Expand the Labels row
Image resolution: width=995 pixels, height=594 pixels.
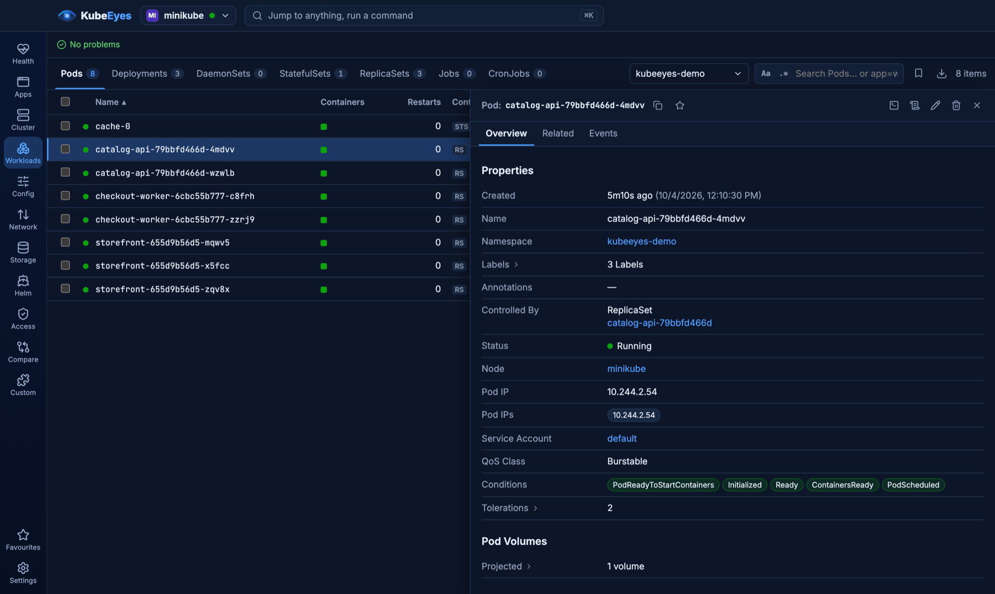tap(500, 265)
